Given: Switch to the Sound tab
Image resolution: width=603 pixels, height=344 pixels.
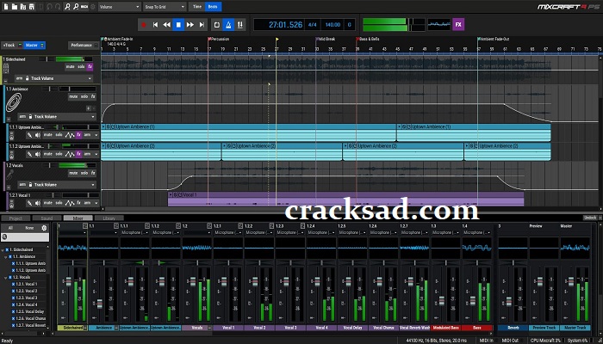Looking at the screenshot, I should tap(47, 218).
